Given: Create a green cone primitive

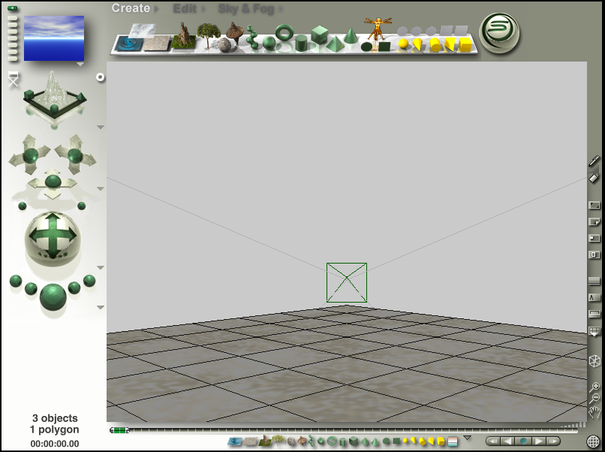Looking at the screenshot, I should pos(351,35).
